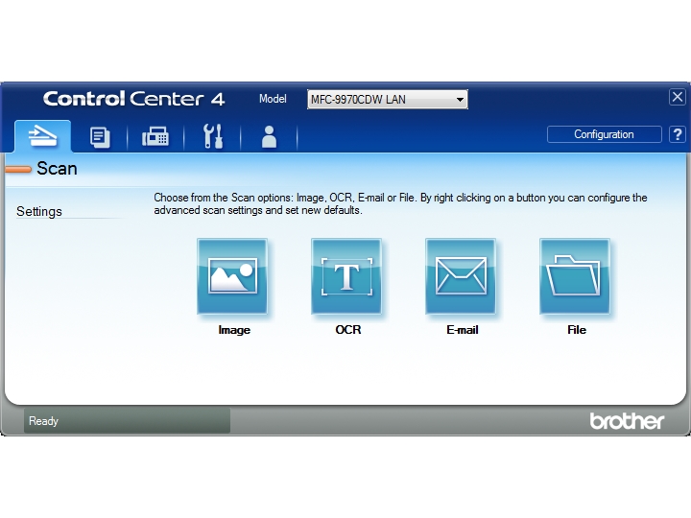691x518 pixels.
Task: Open the PC-FAX tab with the fax machine icon
Action: pyautogui.click(x=155, y=136)
